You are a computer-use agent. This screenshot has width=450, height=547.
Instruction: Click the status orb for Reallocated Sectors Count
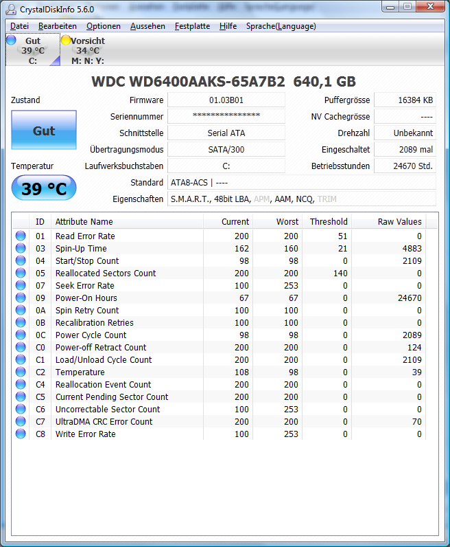click(x=21, y=273)
